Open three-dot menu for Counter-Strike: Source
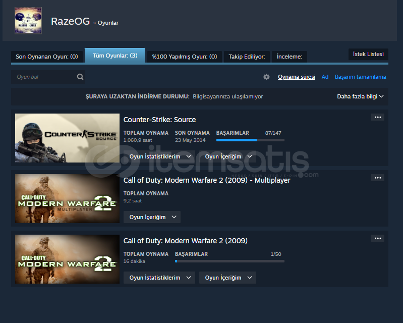This screenshot has height=323, width=403. (x=378, y=117)
